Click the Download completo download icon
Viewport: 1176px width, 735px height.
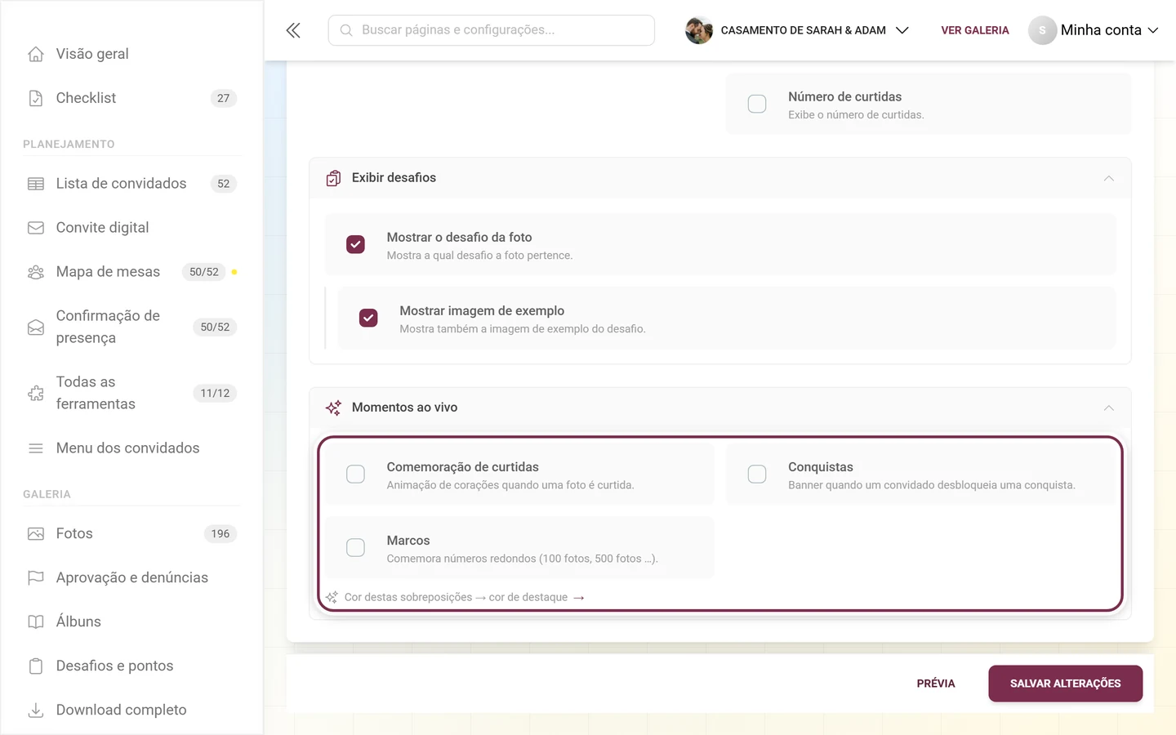click(x=36, y=710)
